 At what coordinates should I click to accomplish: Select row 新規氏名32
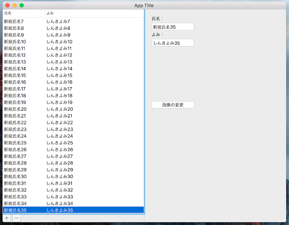(x=73, y=190)
